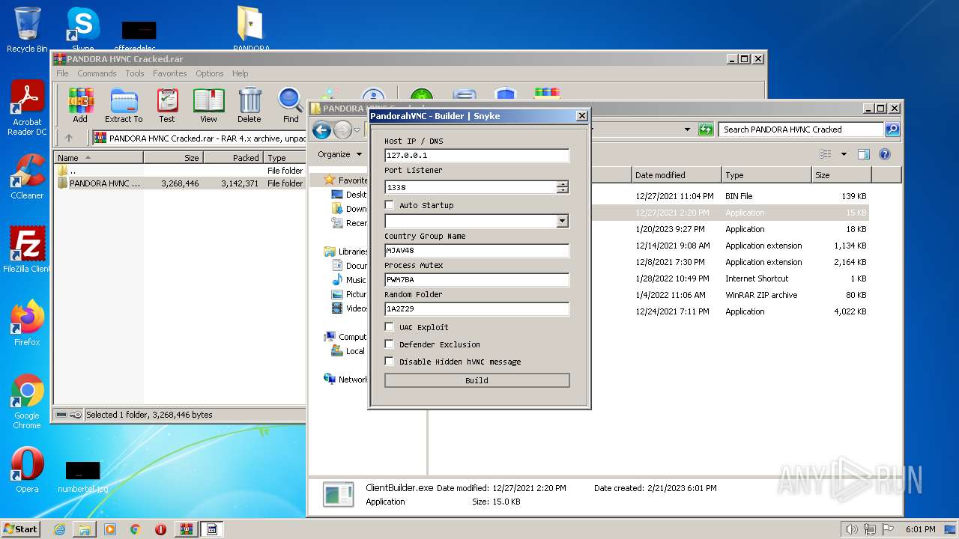Click the Add toolbar icon in WinRAR
Viewport: 959px width, 539px height.
80,106
